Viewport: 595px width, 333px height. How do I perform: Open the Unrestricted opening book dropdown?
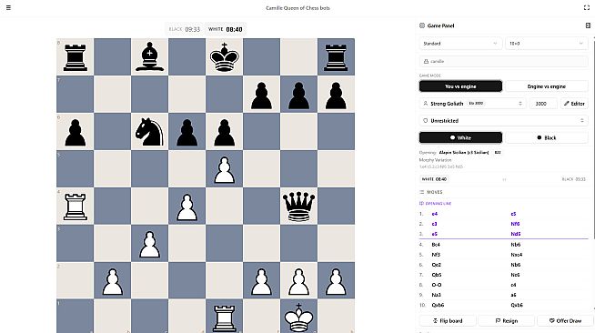(x=503, y=121)
